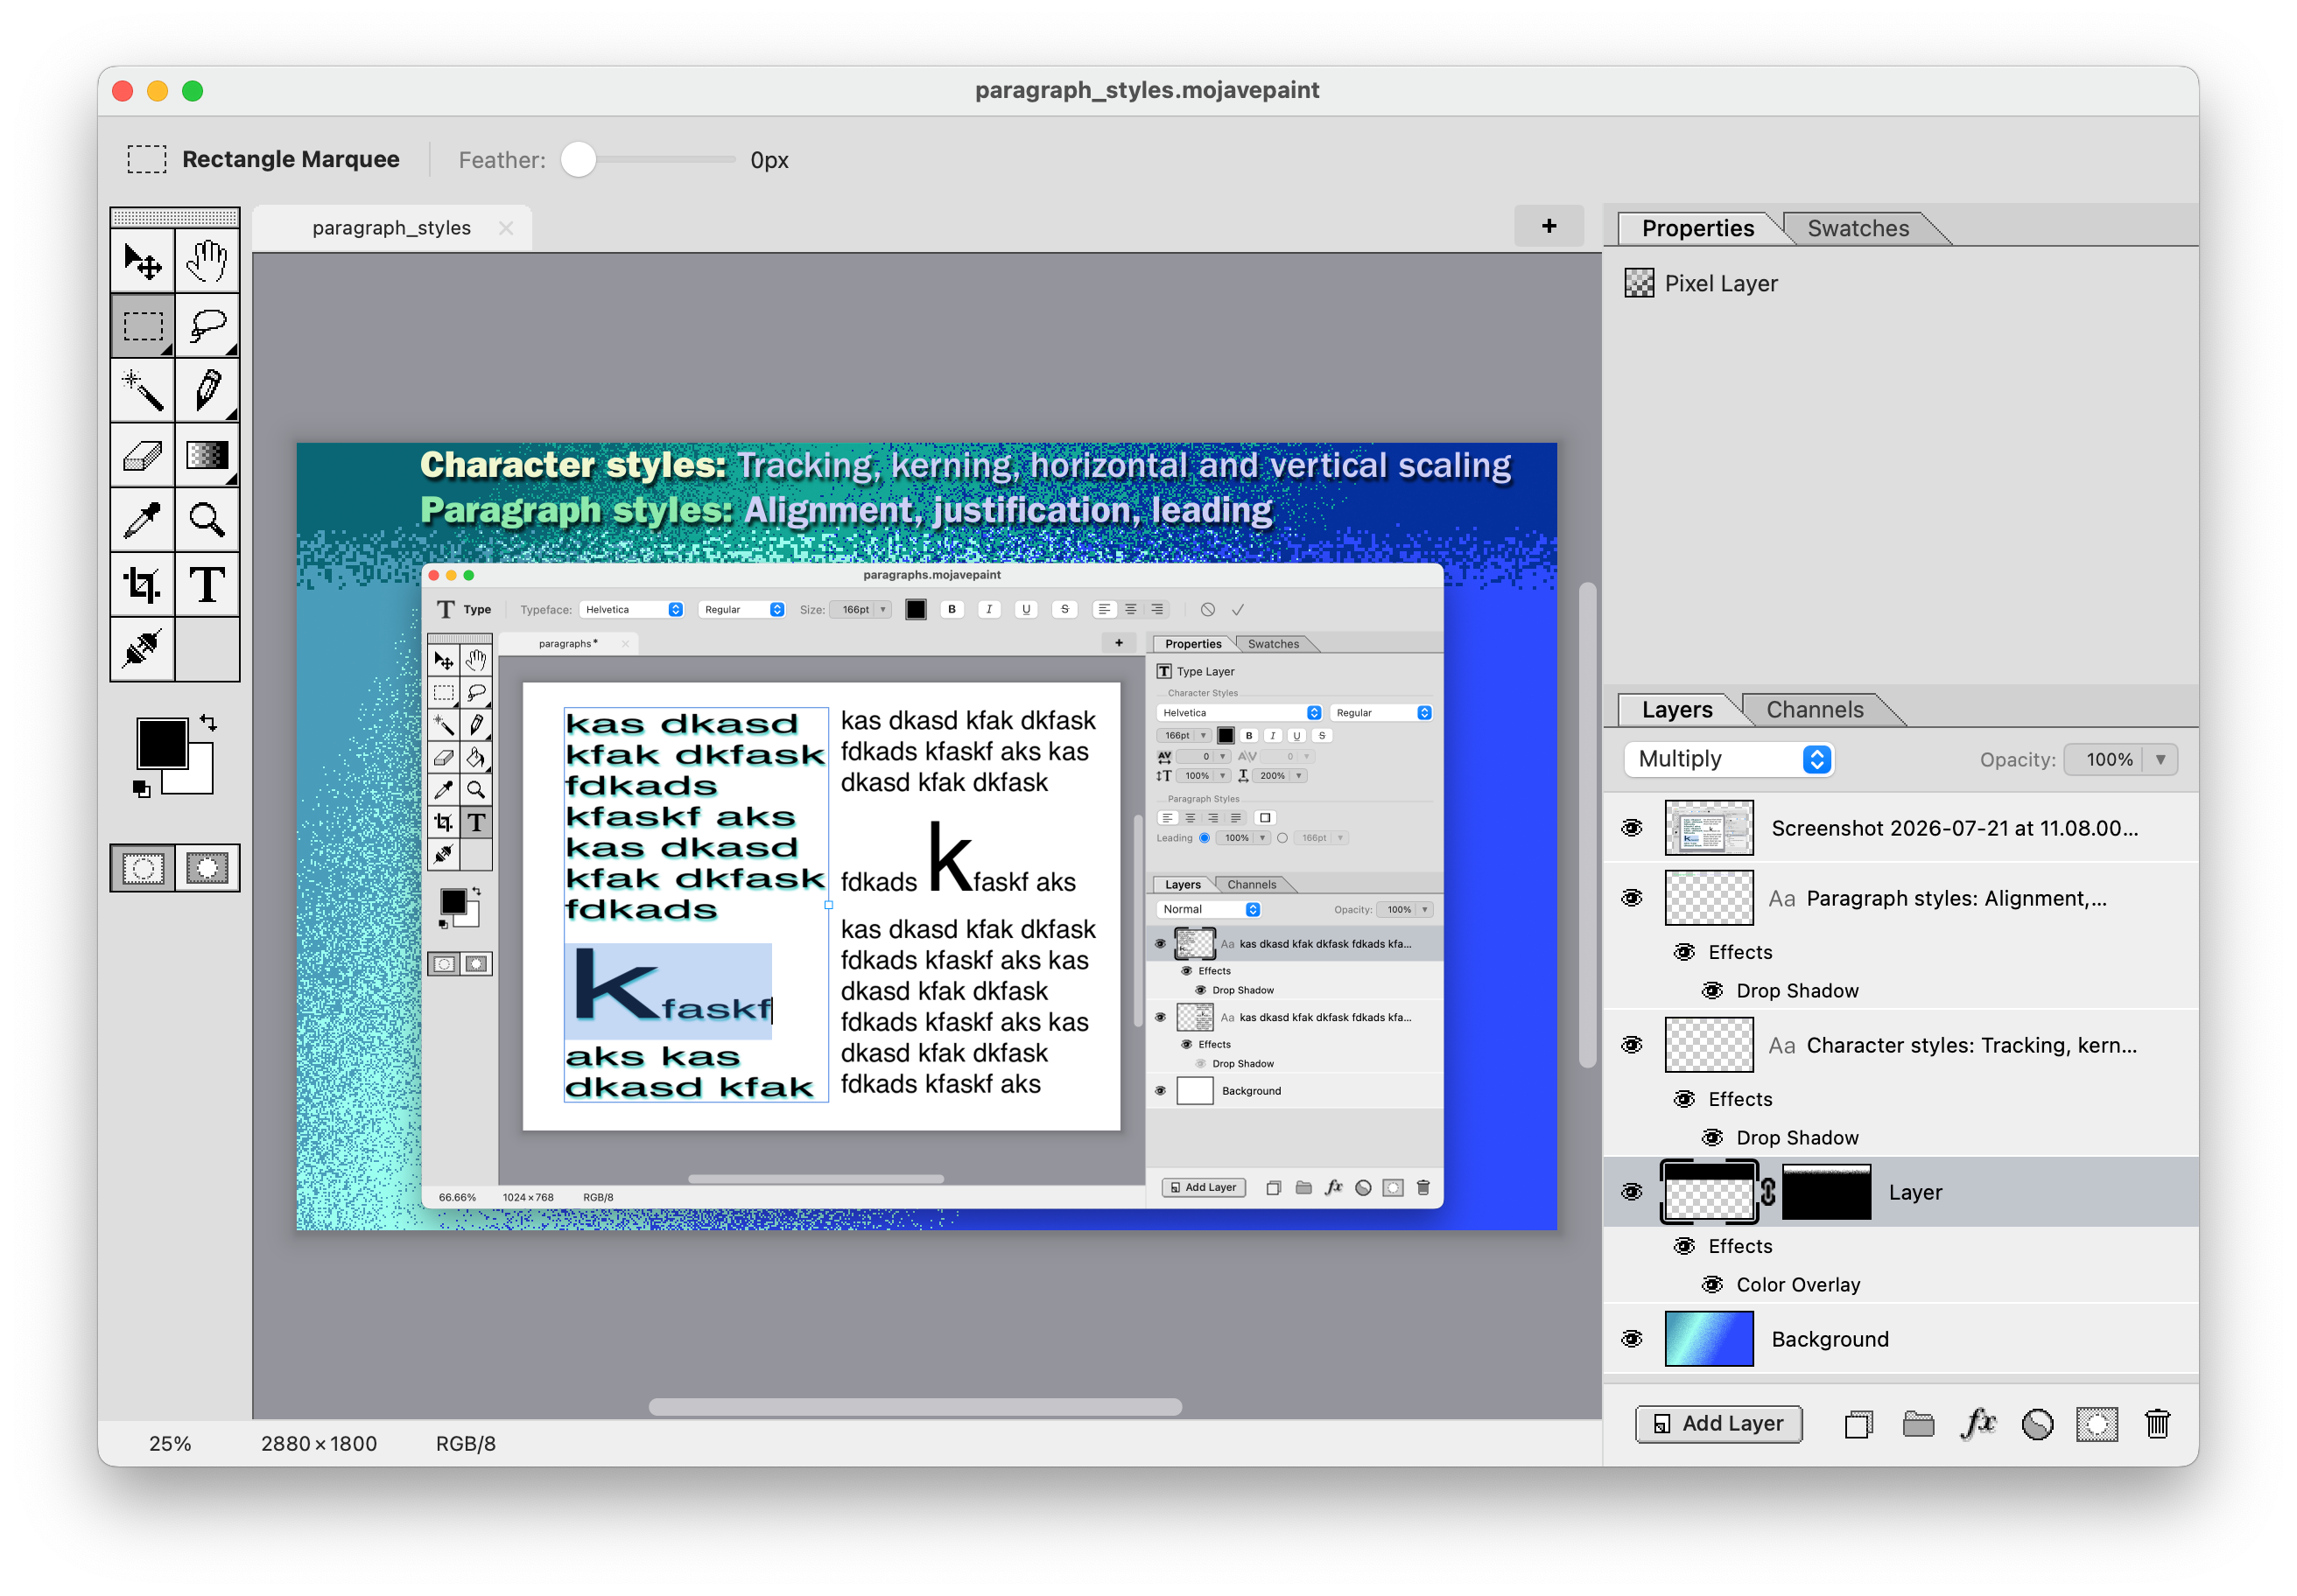Switch to the Properties tab
This screenshot has height=1596, width=2297.
click(x=1697, y=229)
